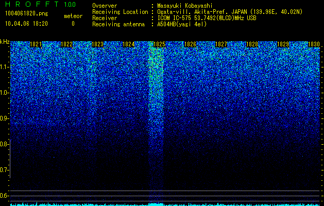Click the 1821 time marker
324x206 pixels.
[36, 44]
